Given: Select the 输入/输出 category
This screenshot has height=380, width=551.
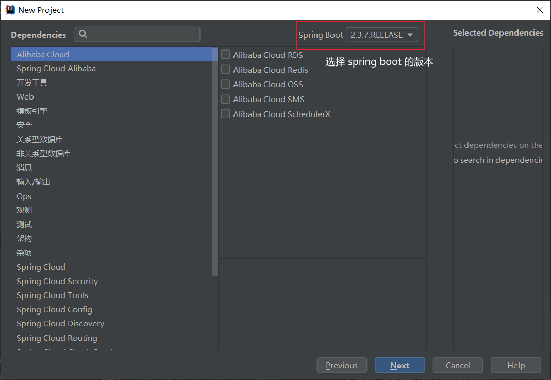Looking at the screenshot, I should pos(112,181).
